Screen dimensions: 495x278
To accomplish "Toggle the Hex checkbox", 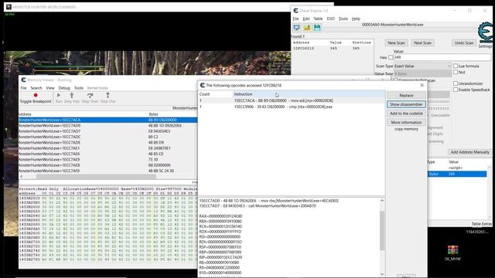I will (391, 57).
